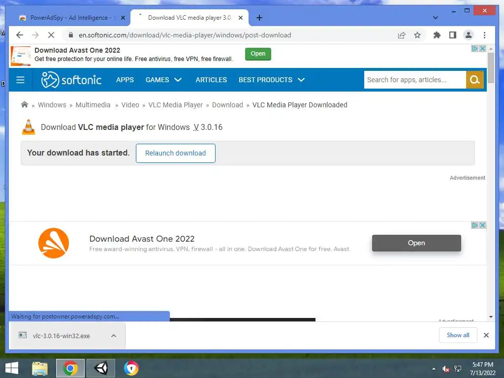This screenshot has width=504, height=378.
Task: Open File Explorer from the taskbar
Action: pos(40,368)
